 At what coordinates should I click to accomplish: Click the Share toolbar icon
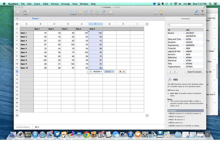156,12
